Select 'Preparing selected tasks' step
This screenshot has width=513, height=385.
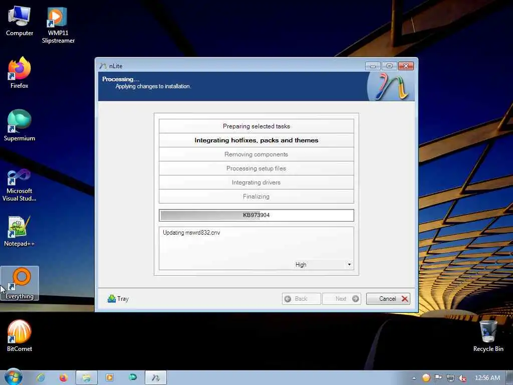[256, 126]
